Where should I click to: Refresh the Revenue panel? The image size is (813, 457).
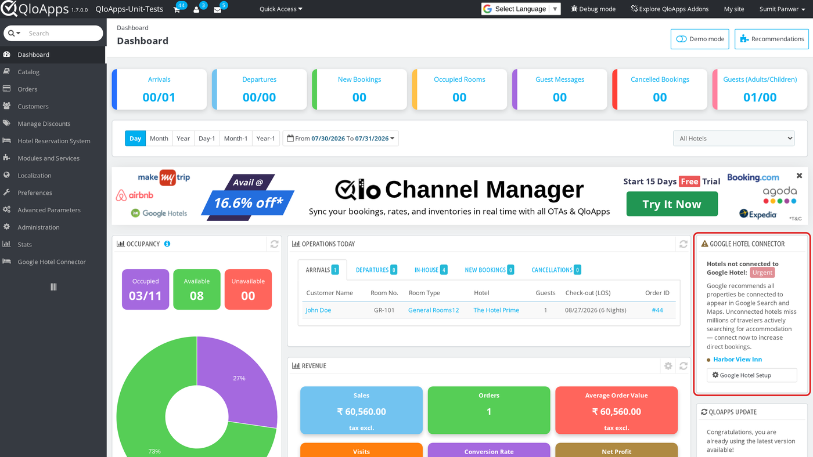coord(684,366)
